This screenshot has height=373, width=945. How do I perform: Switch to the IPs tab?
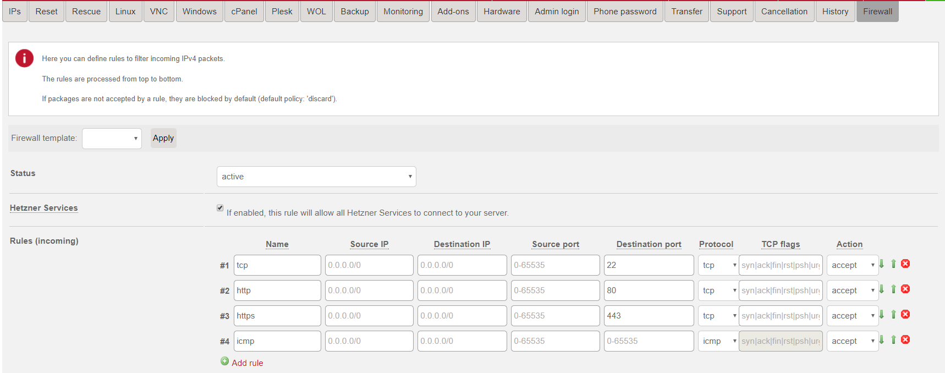point(15,12)
